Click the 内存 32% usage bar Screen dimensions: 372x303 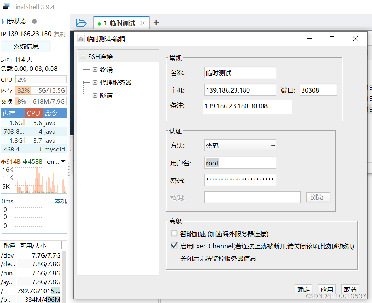[41, 91]
